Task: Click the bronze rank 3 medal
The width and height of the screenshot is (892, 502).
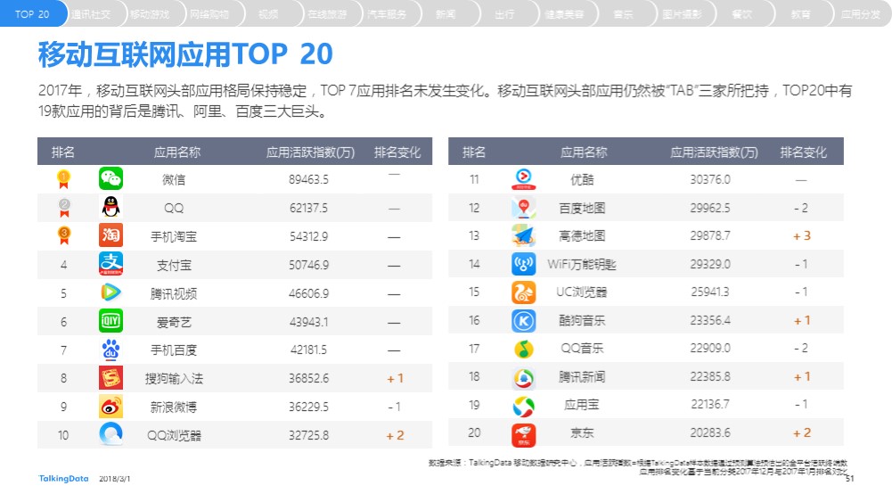Action: 64,235
